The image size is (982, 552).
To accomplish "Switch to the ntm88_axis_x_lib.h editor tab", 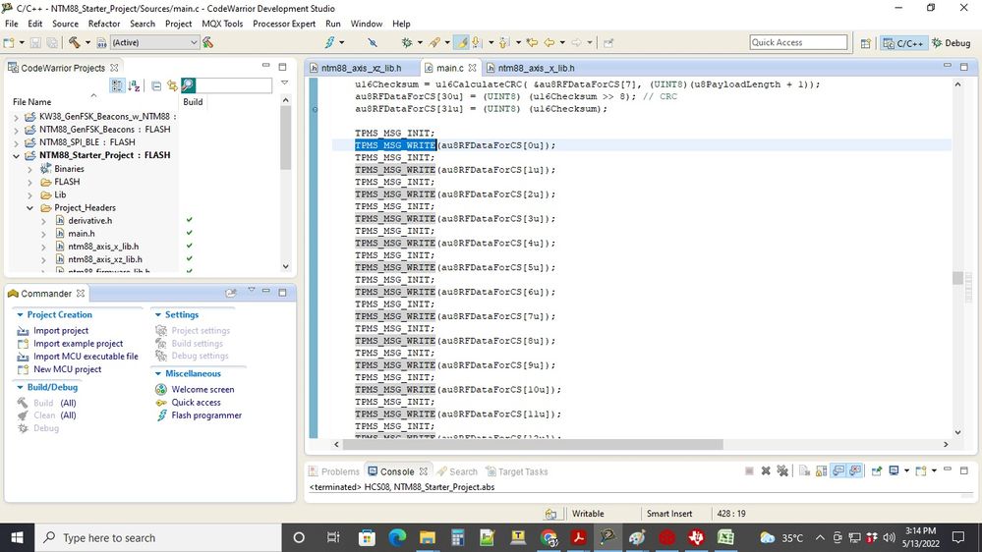I will [x=536, y=68].
